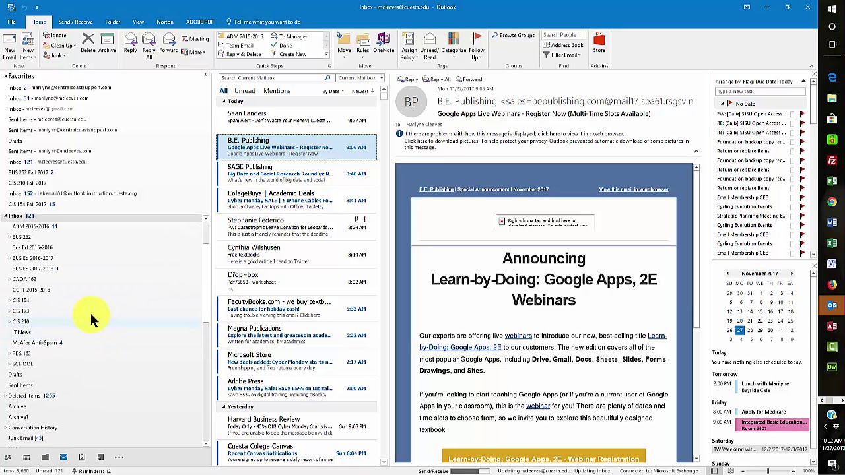
Task: Open the Filter Email dropdown
Action: pos(562,55)
